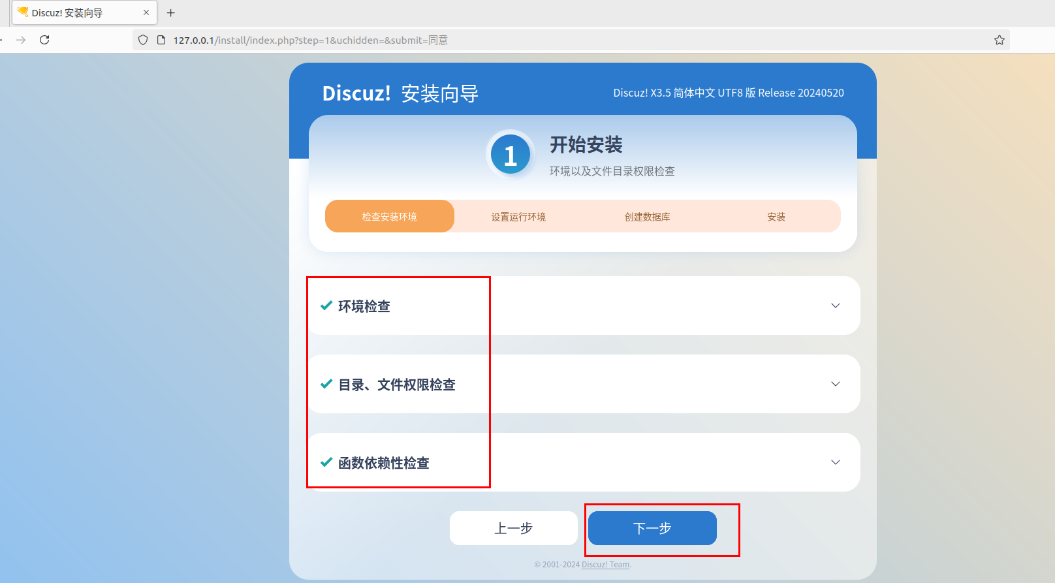Open a new browser tab

(171, 12)
